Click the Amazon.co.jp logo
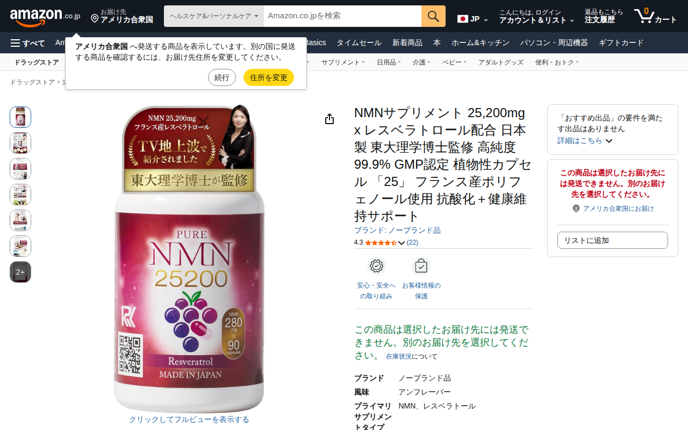Viewport: 688px width, 430px height. [x=45, y=16]
